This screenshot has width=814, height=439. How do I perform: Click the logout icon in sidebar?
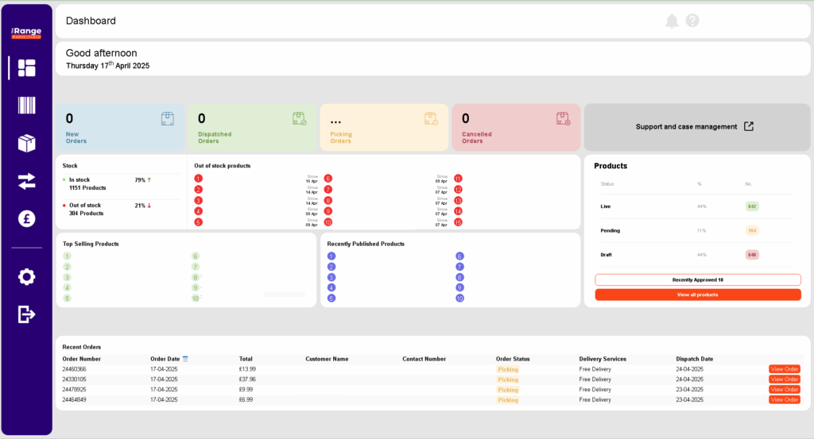tap(26, 314)
